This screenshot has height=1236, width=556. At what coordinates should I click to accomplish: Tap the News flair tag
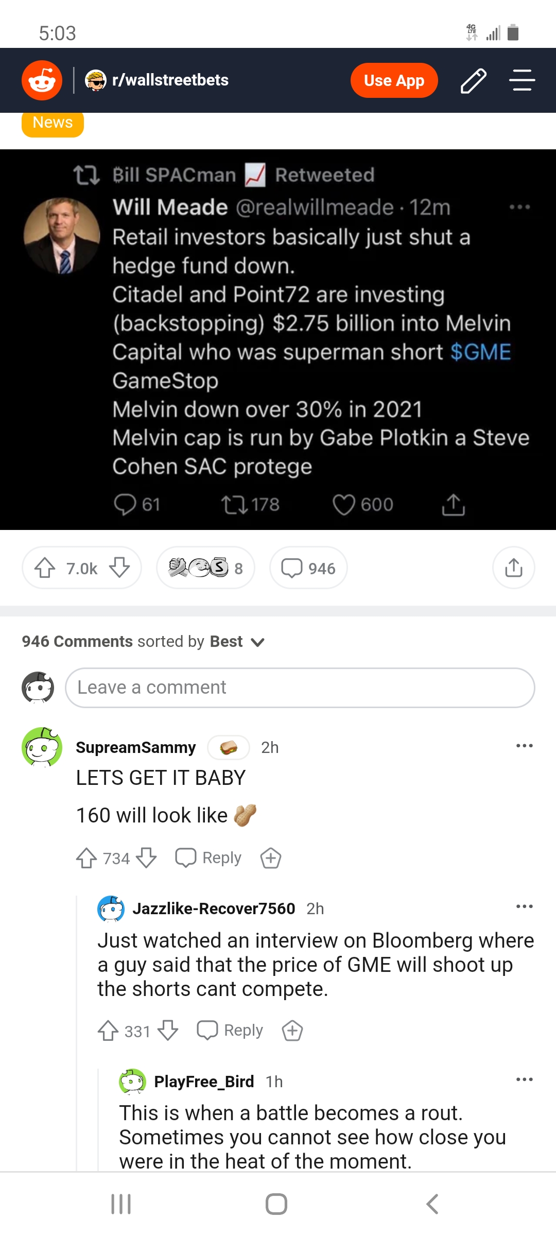point(53,124)
